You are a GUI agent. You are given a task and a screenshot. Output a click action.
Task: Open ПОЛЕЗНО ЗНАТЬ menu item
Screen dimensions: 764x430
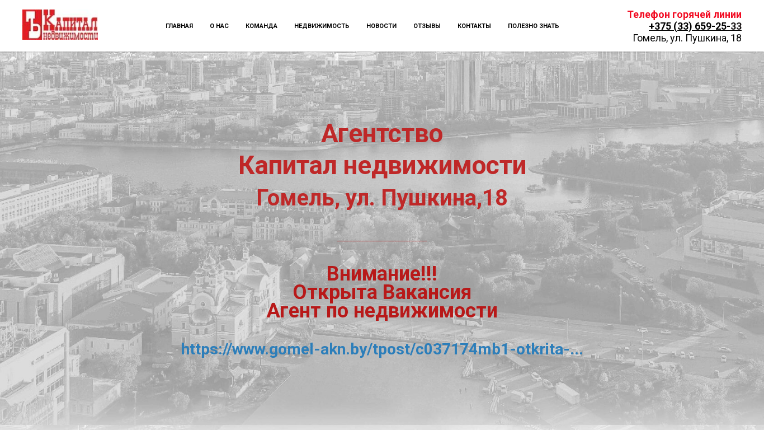tap(533, 26)
